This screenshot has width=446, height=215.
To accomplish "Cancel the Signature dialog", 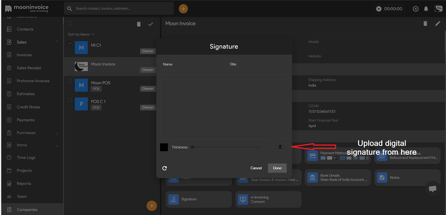I will (x=256, y=168).
